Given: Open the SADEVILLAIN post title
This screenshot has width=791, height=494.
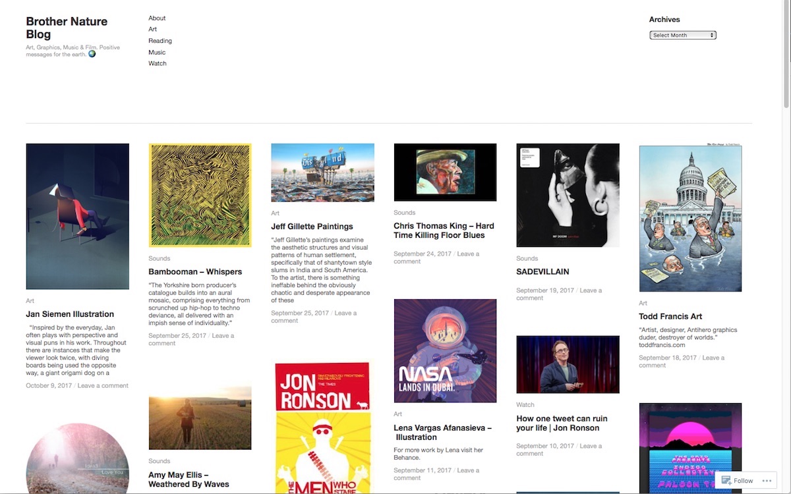Looking at the screenshot, I should 542,271.
